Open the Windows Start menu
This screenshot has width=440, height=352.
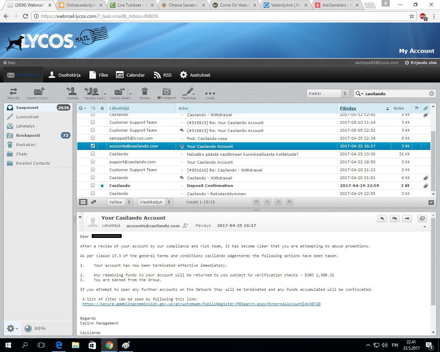pos(8,345)
